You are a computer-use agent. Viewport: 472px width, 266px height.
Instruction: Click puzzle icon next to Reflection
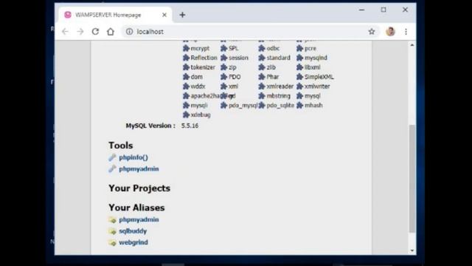(186, 58)
